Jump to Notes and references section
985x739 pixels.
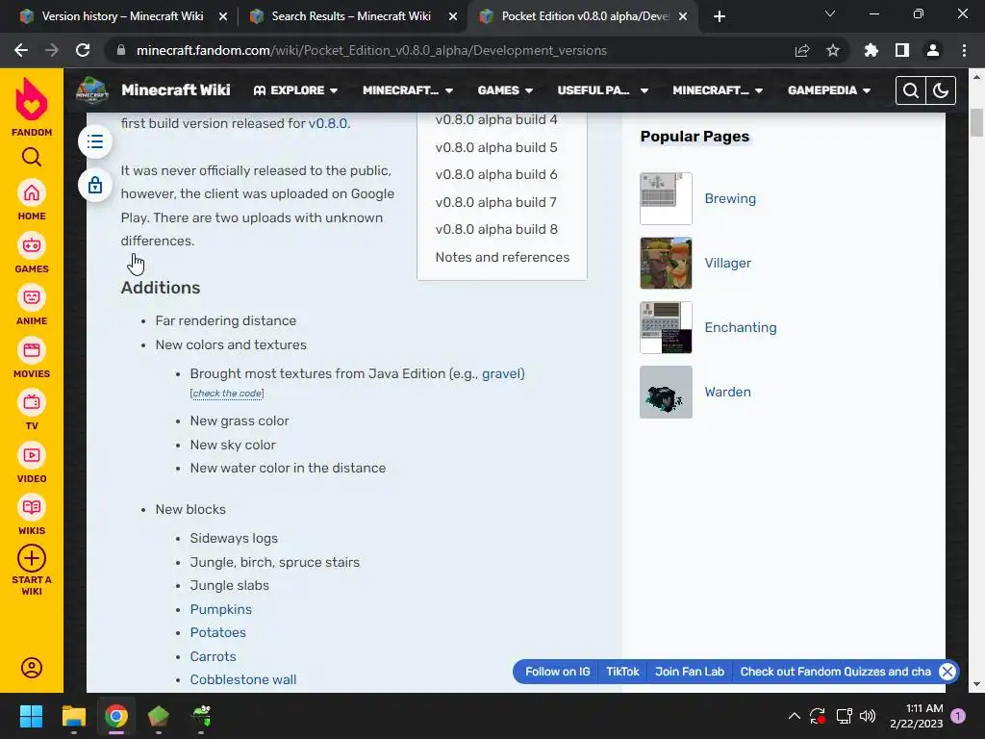pyautogui.click(x=502, y=257)
